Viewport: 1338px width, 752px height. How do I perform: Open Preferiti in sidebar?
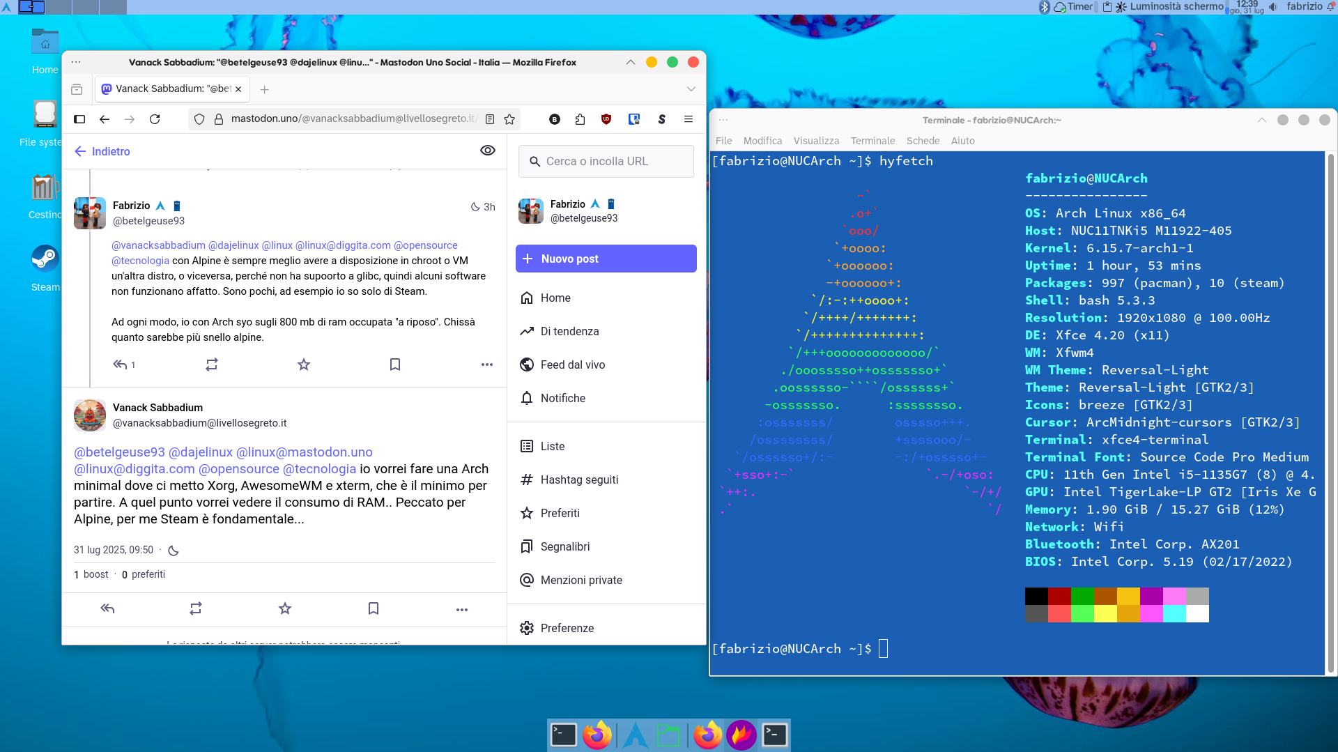(550, 513)
